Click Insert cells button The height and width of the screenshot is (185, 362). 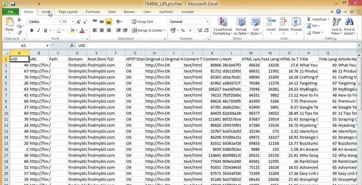click(x=271, y=26)
